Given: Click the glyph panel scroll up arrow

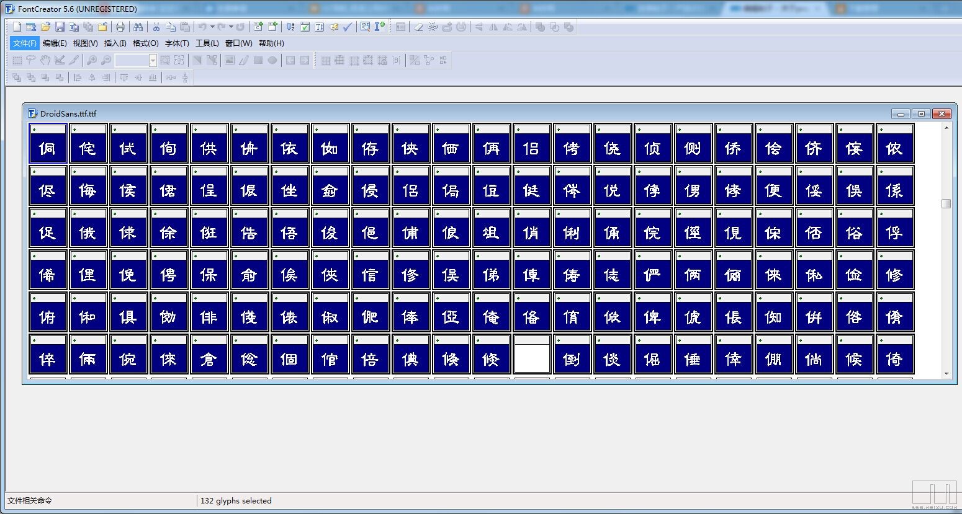Looking at the screenshot, I should pos(946,128).
